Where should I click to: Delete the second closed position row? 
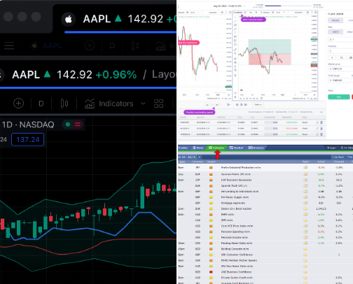(321, 129)
